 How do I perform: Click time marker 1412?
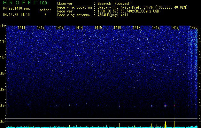click(41, 27)
